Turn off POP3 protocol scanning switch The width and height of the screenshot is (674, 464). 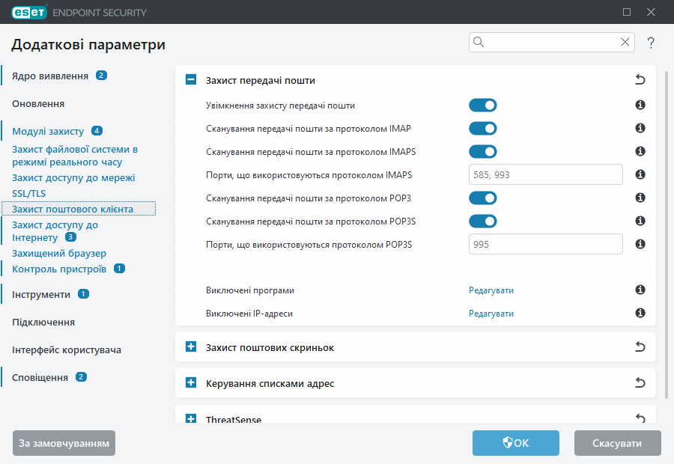483,198
